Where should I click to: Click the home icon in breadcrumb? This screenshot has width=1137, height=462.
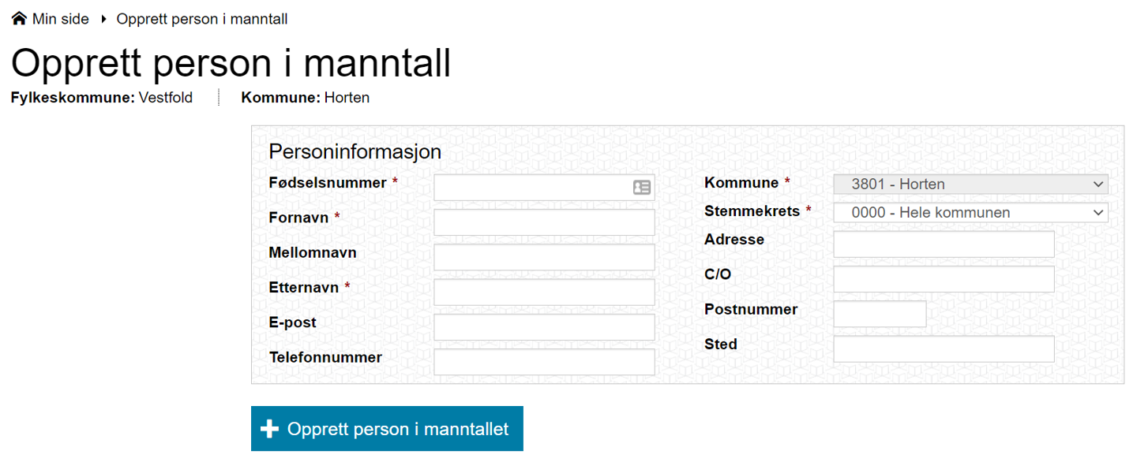(19, 19)
